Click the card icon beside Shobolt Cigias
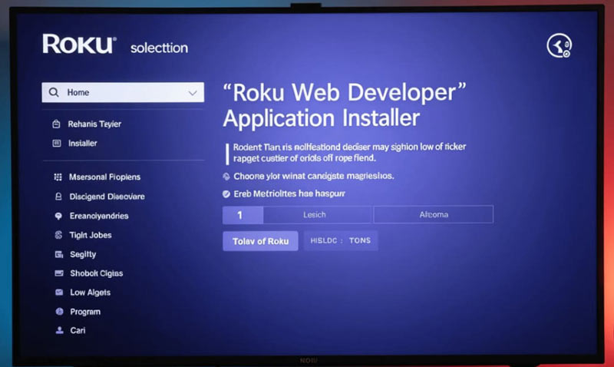The width and height of the screenshot is (614, 367). [59, 273]
